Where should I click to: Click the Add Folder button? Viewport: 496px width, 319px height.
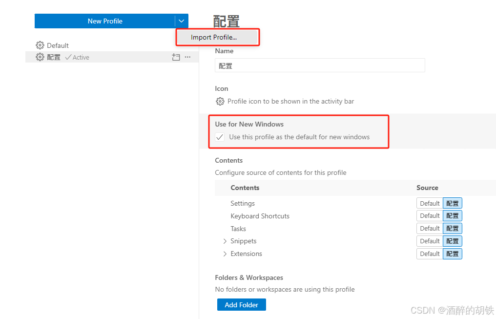(241, 305)
